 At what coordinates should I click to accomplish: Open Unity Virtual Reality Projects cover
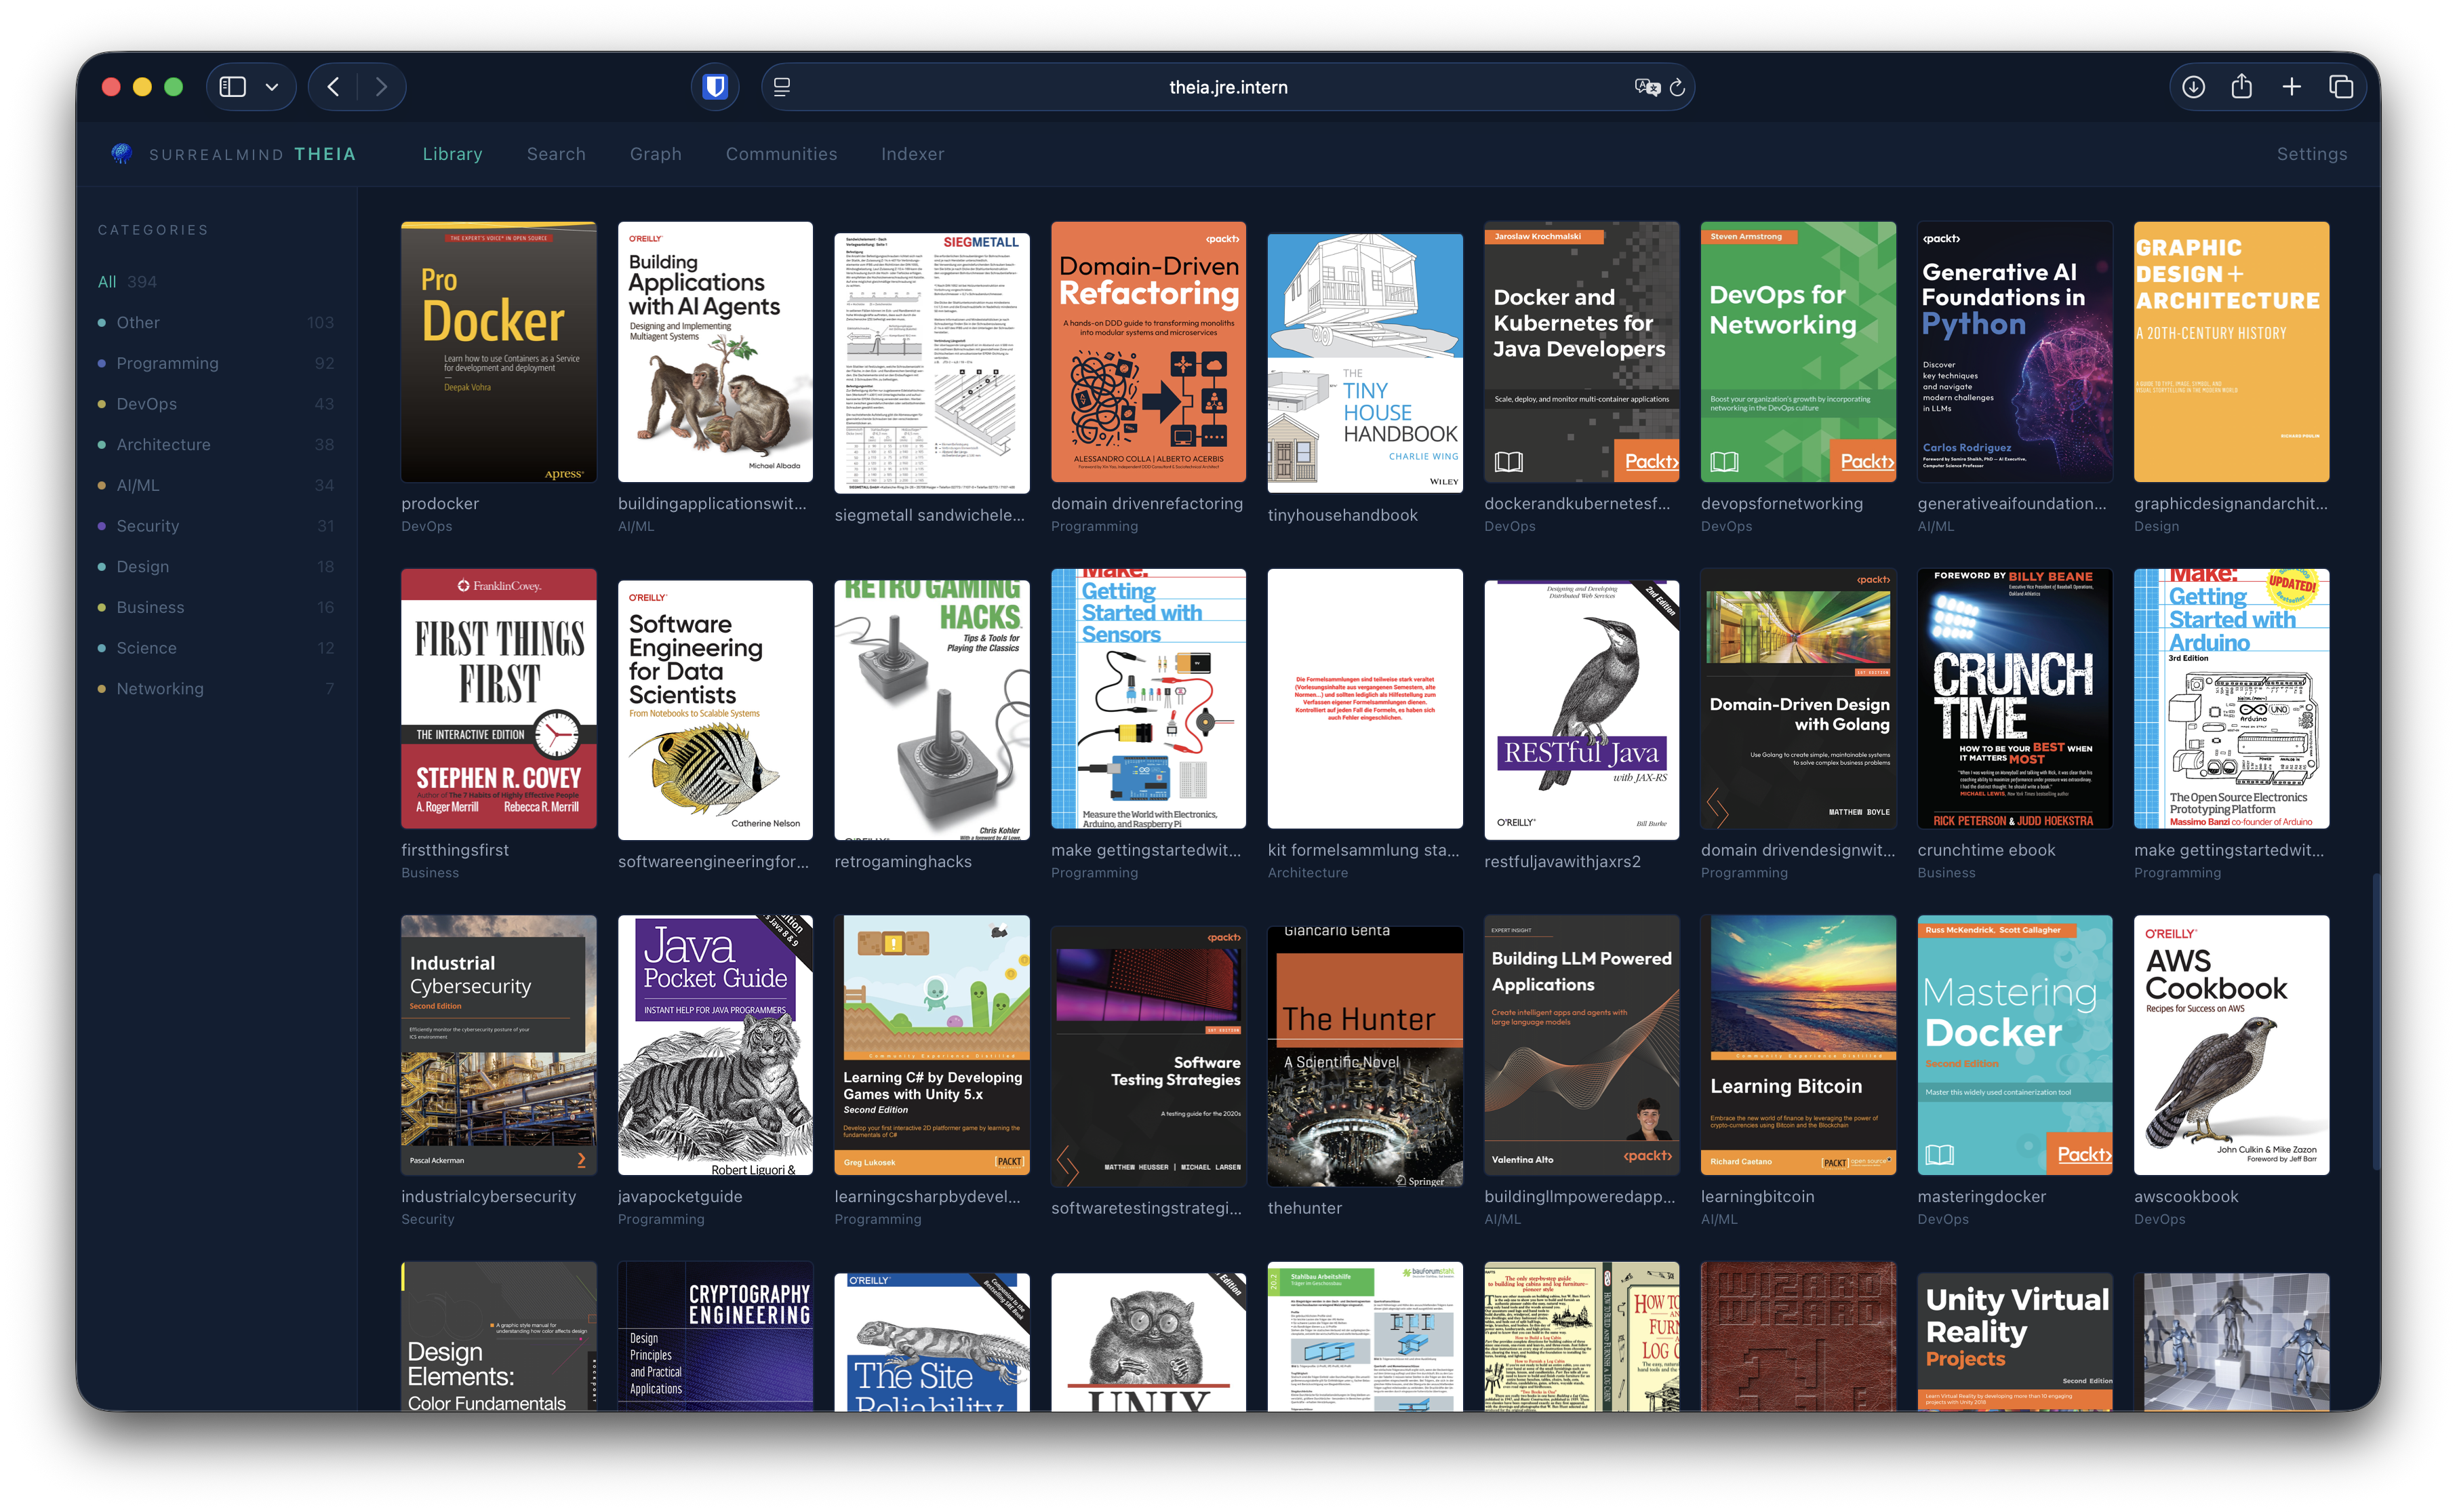pyautogui.click(x=2015, y=1342)
